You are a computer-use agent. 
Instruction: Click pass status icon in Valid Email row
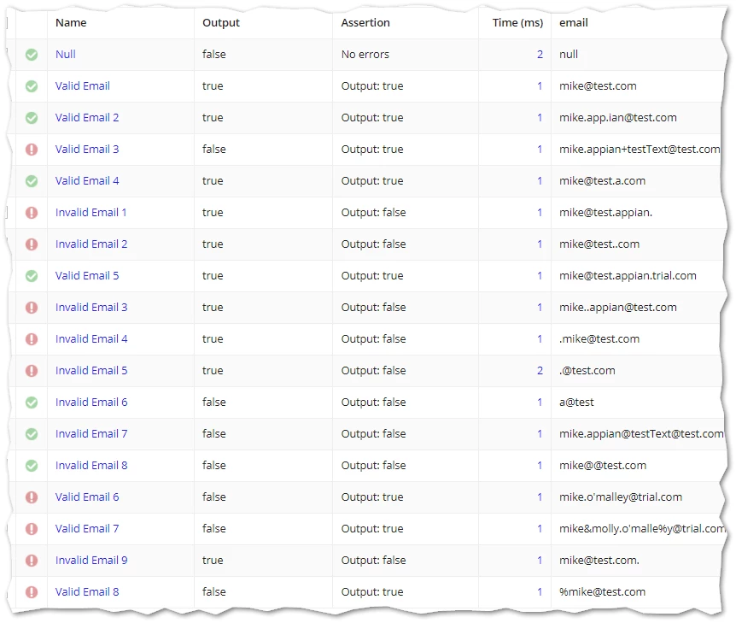click(x=32, y=86)
